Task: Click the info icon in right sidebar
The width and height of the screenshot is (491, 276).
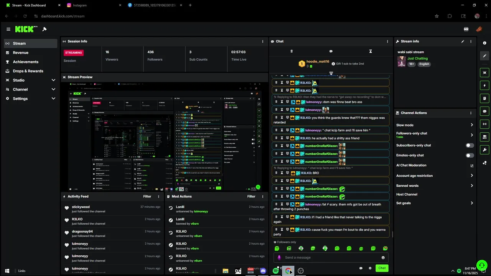Action: (484, 43)
